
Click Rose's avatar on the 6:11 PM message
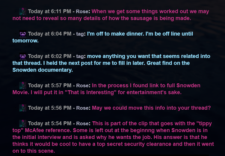point(23,12)
